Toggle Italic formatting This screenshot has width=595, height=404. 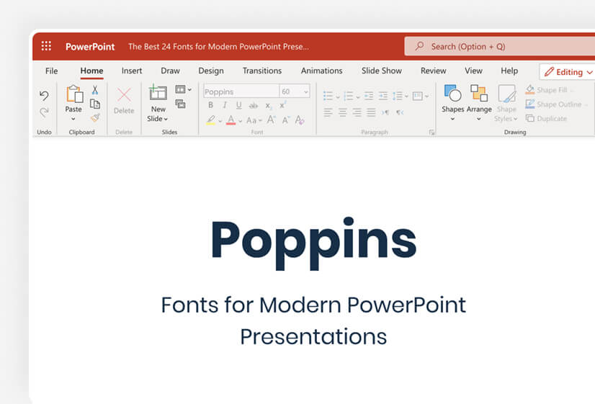225,105
